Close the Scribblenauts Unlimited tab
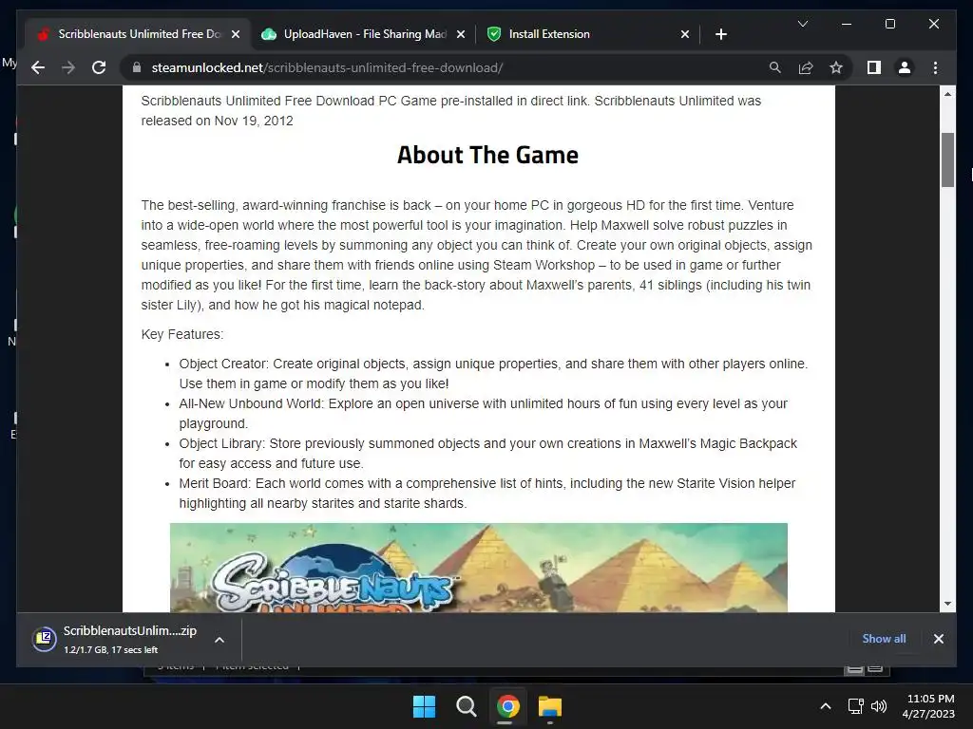 click(x=236, y=34)
